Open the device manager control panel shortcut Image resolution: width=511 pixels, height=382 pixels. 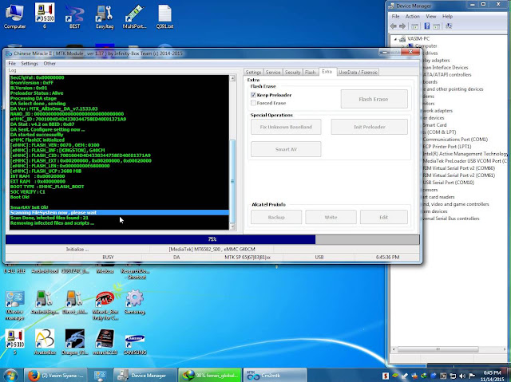pyautogui.click(x=14, y=304)
